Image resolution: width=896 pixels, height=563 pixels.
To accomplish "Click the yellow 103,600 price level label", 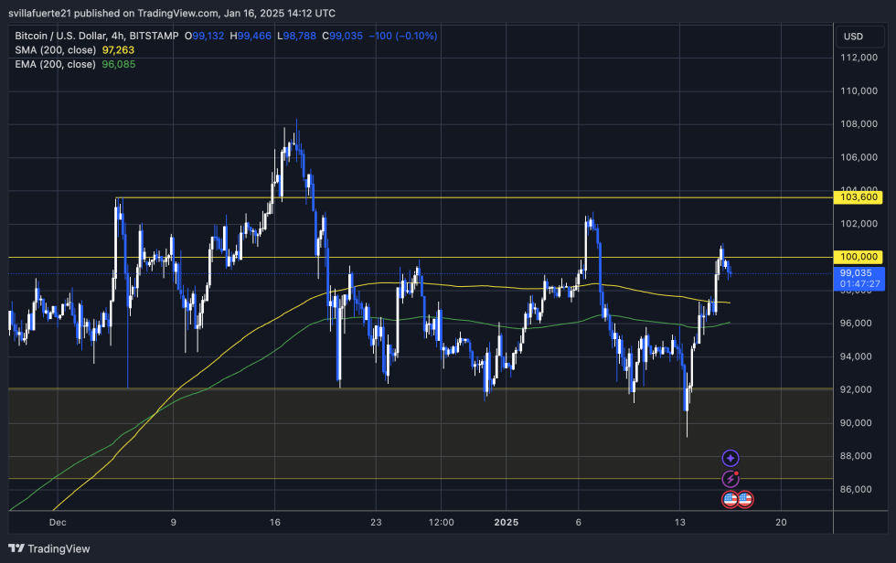I will point(859,197).
